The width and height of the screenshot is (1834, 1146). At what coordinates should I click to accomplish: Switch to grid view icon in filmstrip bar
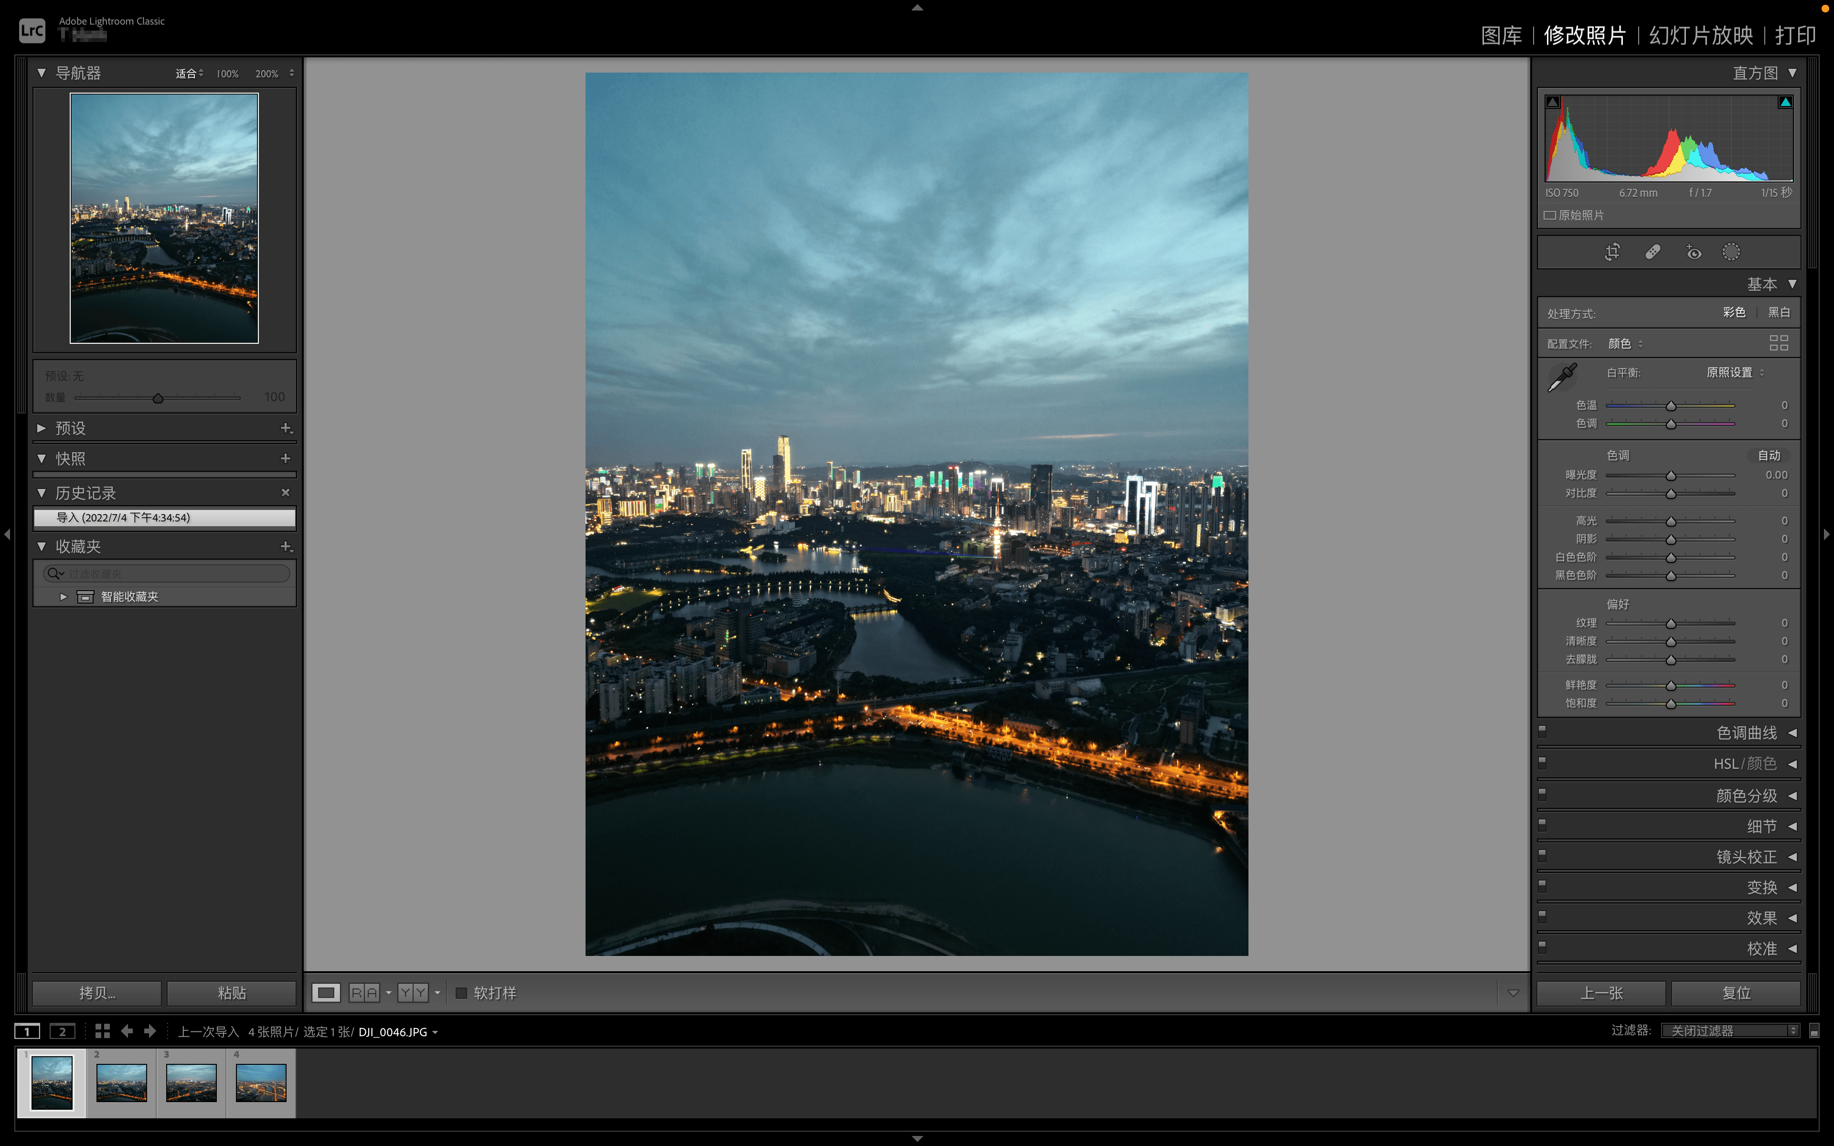click(x=102, y=1031)
